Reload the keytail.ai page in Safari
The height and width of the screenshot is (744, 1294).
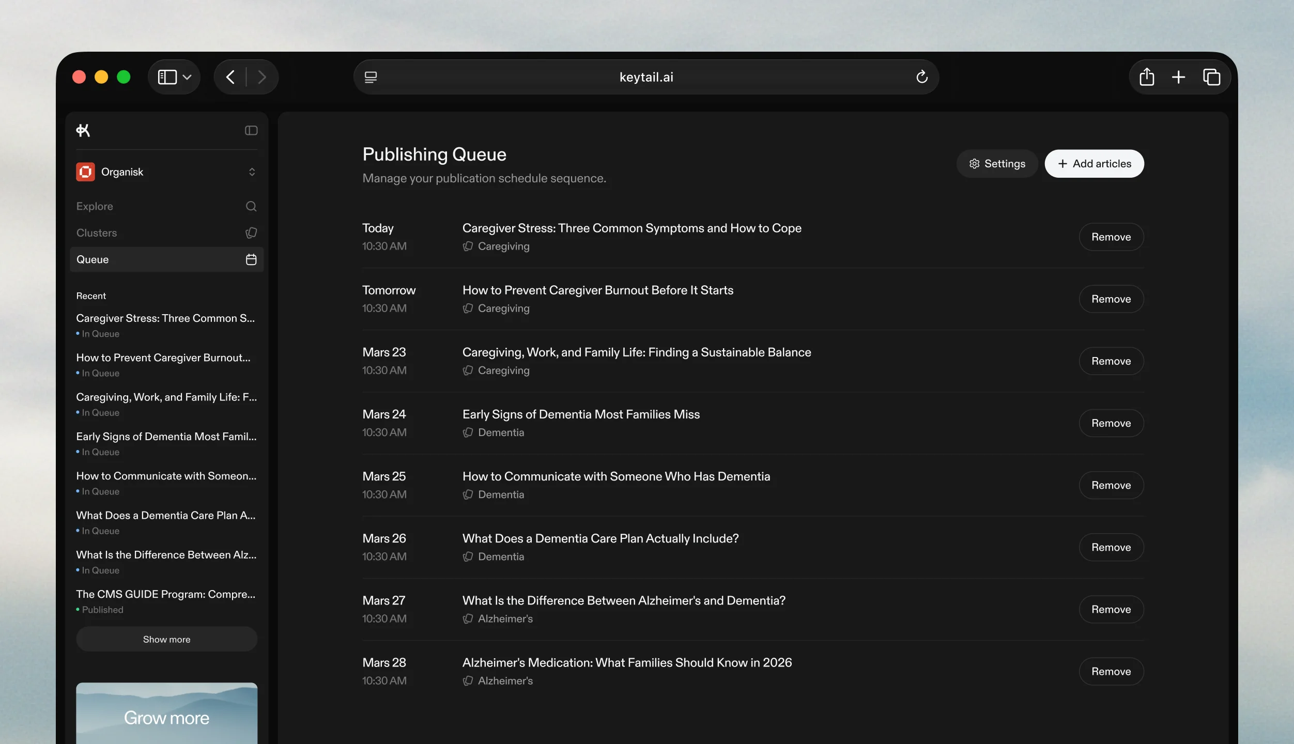coord(922,76)
